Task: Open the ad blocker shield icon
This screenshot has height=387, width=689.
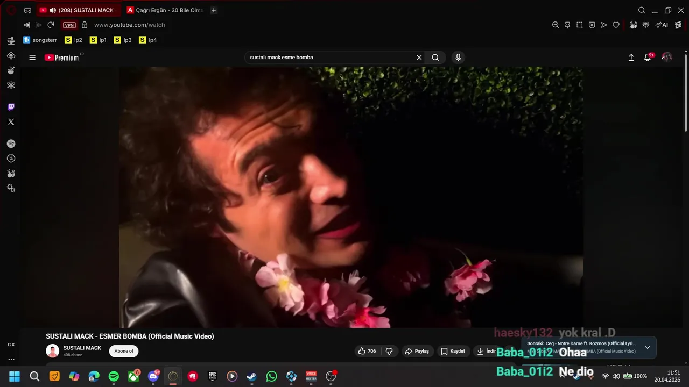Action: pyautogui.click(x=592, y=25)
